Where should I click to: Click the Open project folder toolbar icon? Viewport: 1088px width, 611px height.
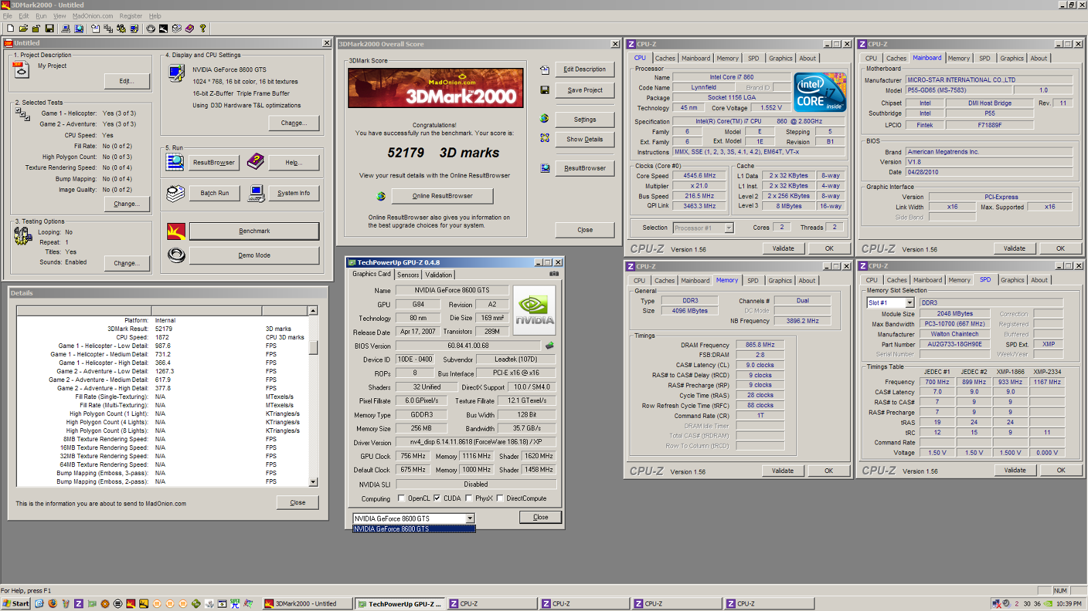tap(23, 29)
